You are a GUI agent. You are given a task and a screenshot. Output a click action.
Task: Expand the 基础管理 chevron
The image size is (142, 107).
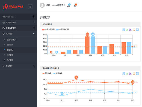coord(34,66)
